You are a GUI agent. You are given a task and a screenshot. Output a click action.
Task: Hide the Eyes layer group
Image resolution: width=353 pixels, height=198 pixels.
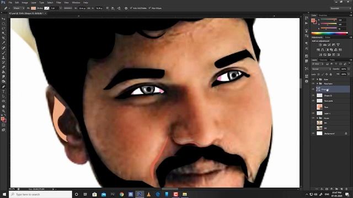point(313,79)
